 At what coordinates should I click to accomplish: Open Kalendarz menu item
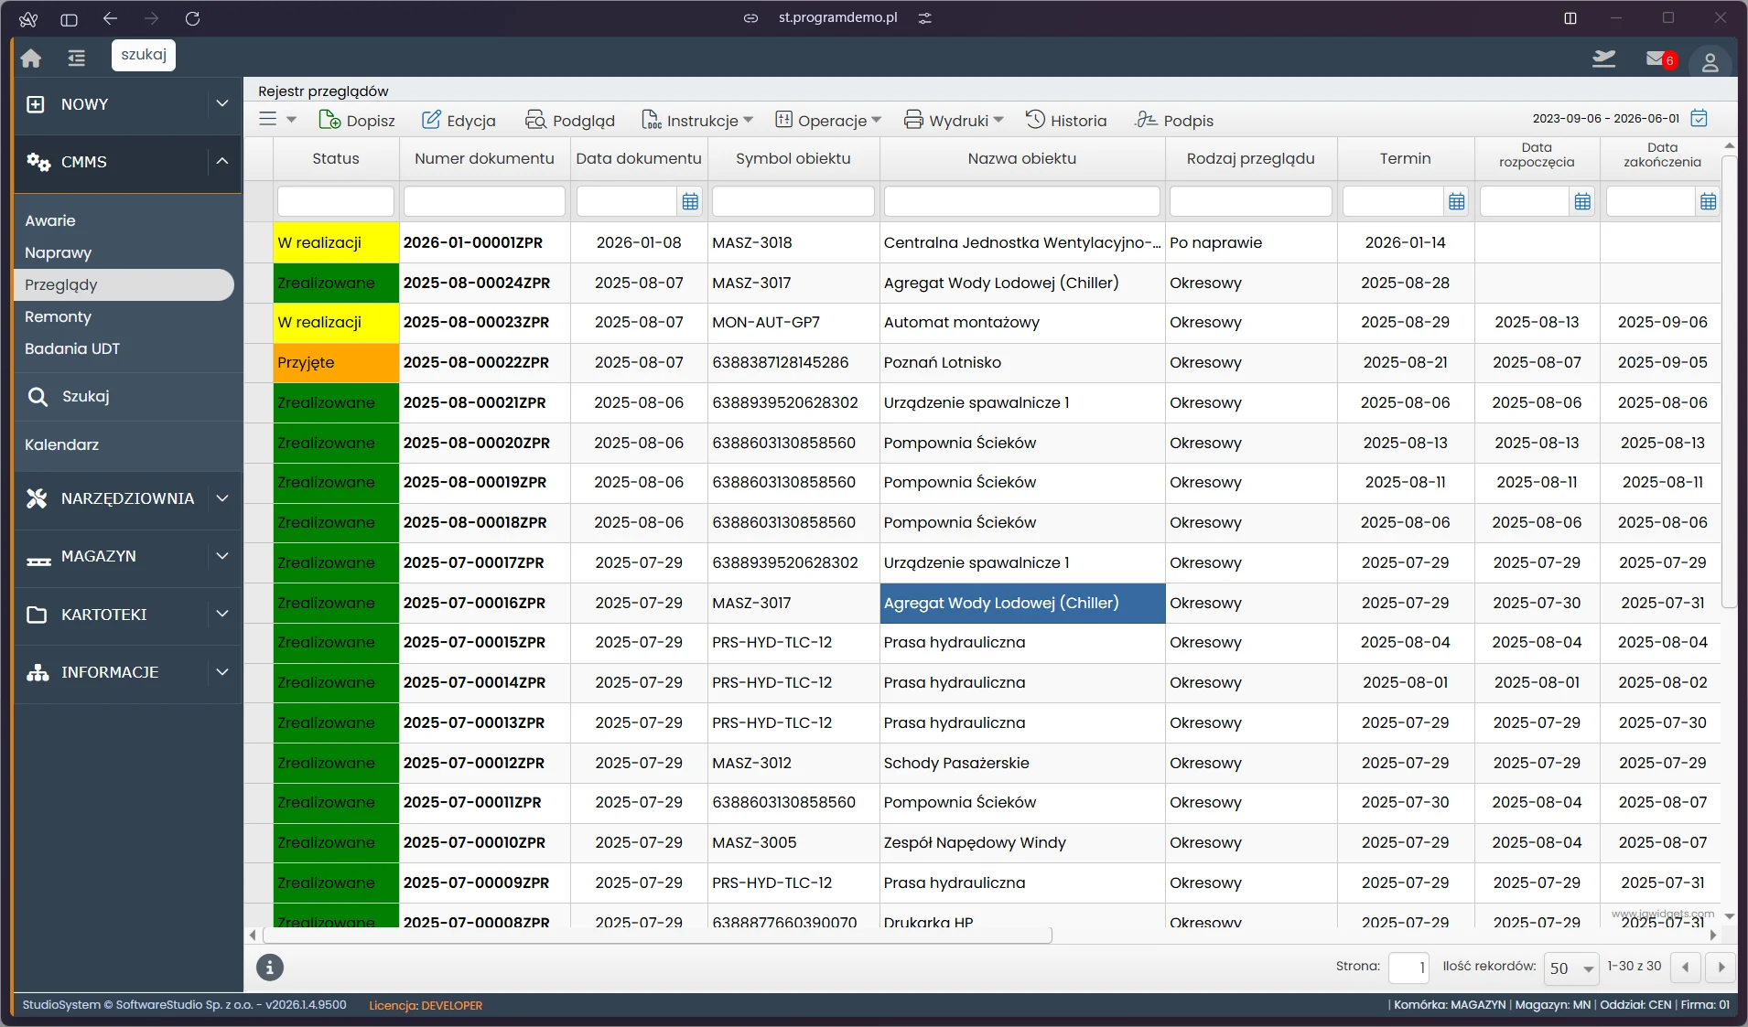pos(61,444)
